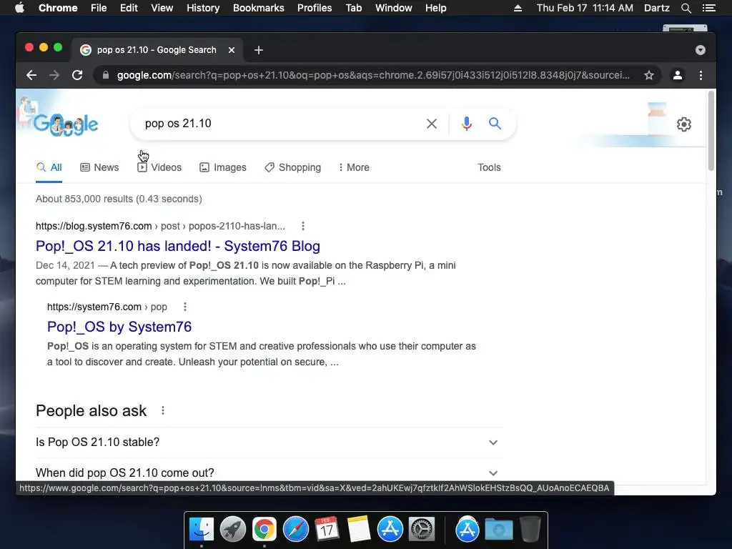732x549 pixels.
Task: Open a new tab with the plus icon
Action: coord(259,50)
